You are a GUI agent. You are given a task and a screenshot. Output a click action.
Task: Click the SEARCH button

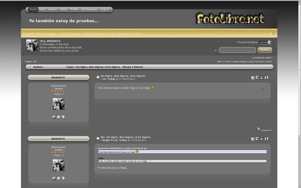pyautogui.click(x=265, y=50)
